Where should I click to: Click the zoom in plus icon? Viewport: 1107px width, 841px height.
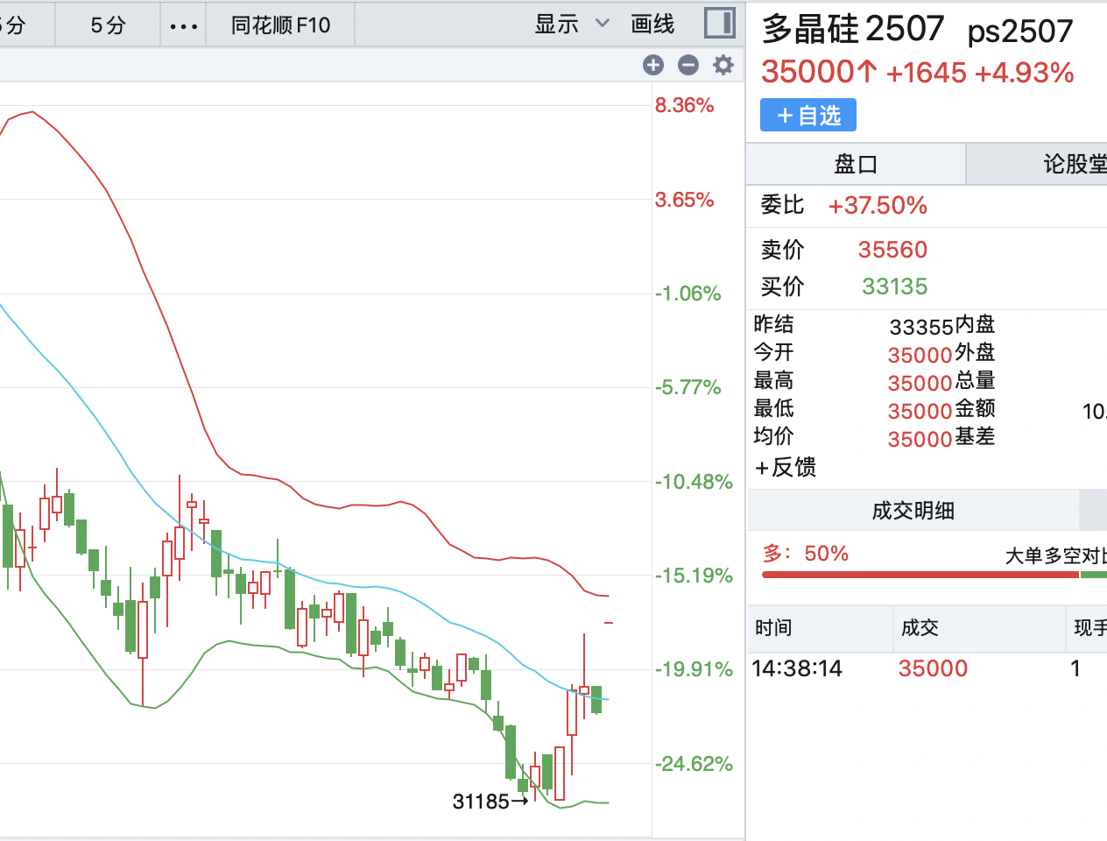click(653, 65)
